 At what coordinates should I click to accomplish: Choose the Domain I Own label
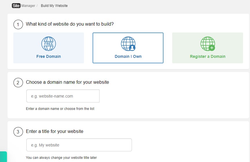pos(128,56)
